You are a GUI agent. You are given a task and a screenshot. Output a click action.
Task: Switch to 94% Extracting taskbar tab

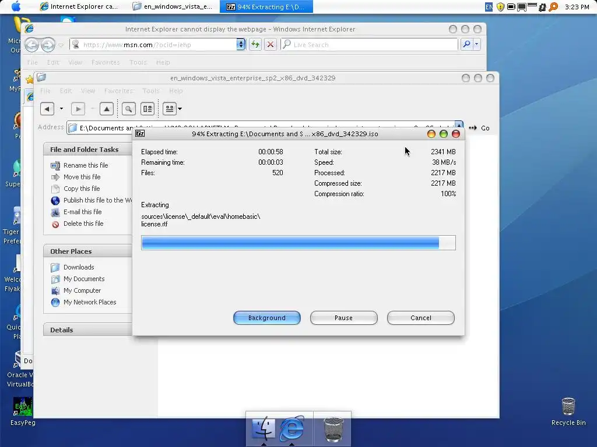(266, 6)
